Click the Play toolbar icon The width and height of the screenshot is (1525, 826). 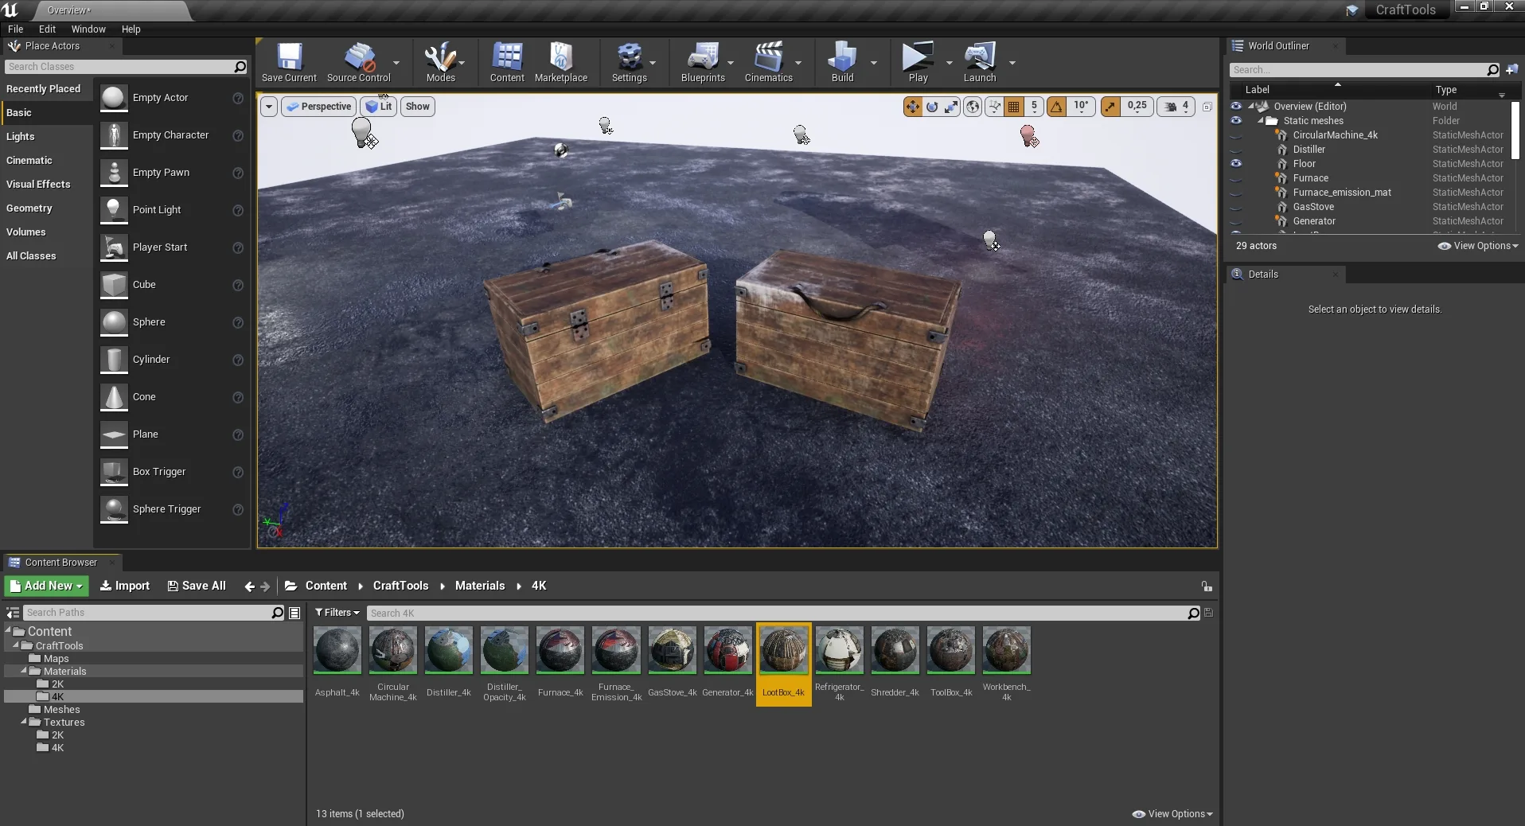[918, 62]
